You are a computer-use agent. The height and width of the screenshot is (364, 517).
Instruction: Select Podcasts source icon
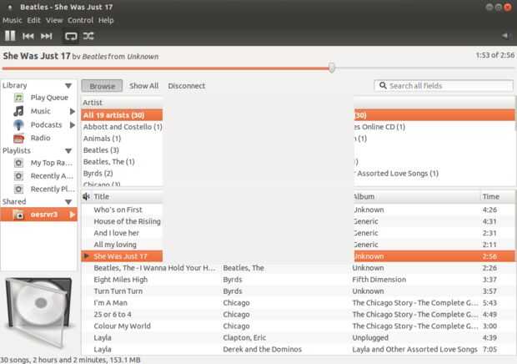pos(18,125)
